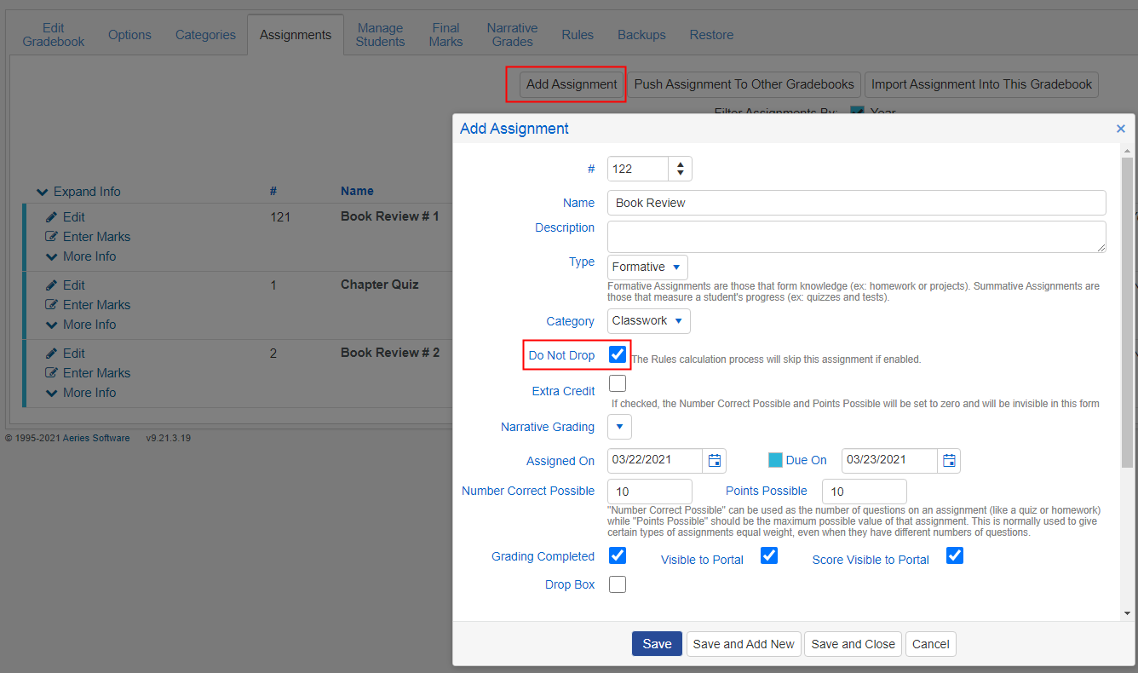Open the calendar picker next to Due On
1138x673 pixels.
click(949, 460)
